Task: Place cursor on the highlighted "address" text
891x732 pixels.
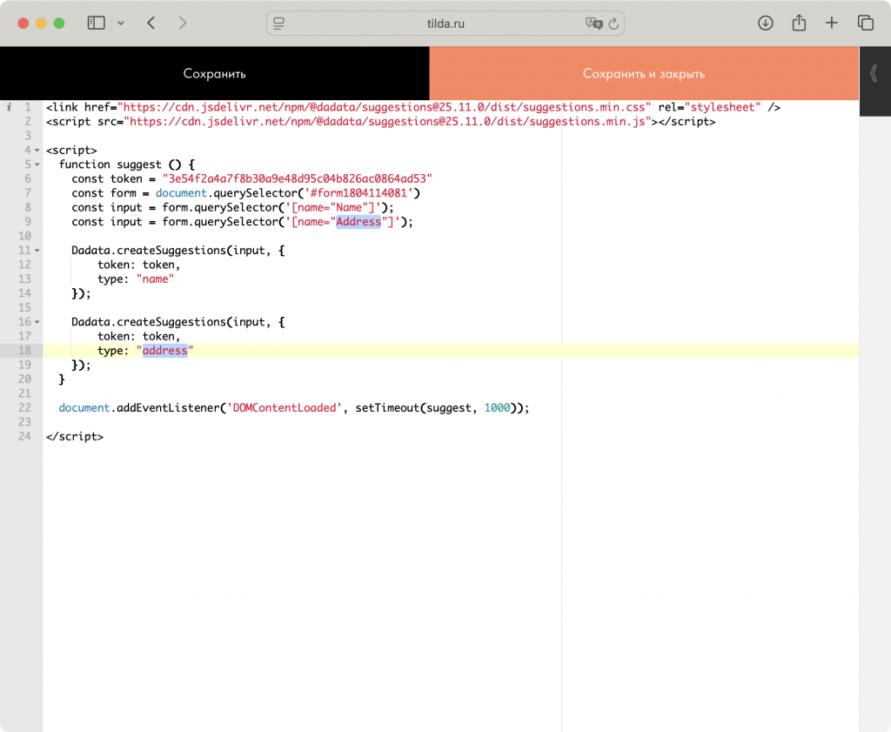Action: point(165,351)
